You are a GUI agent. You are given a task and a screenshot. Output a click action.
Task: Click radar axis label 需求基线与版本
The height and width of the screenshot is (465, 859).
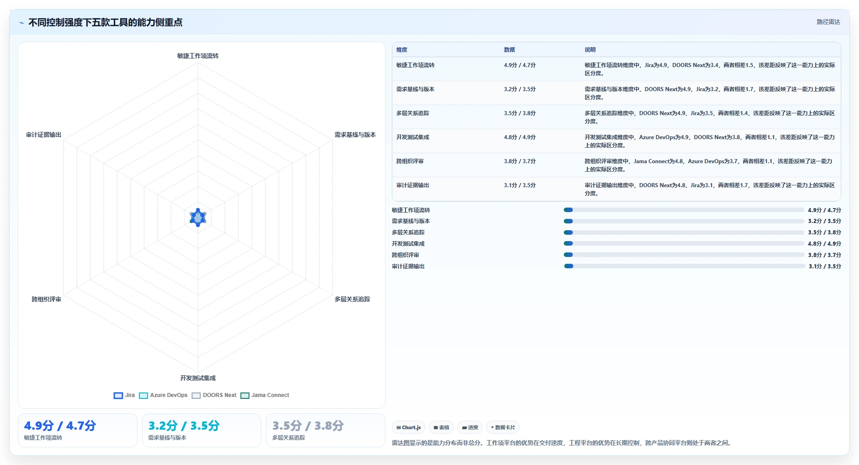click(355, 135)
